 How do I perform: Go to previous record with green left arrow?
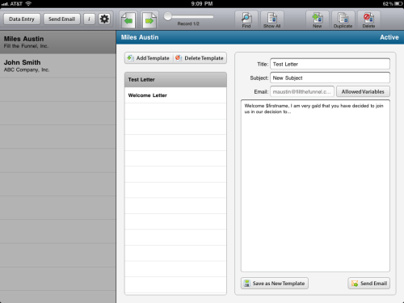pos(128,20)
